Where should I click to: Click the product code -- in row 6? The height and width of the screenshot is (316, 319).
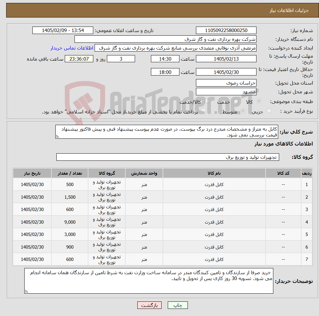click(x=283, y=247)
